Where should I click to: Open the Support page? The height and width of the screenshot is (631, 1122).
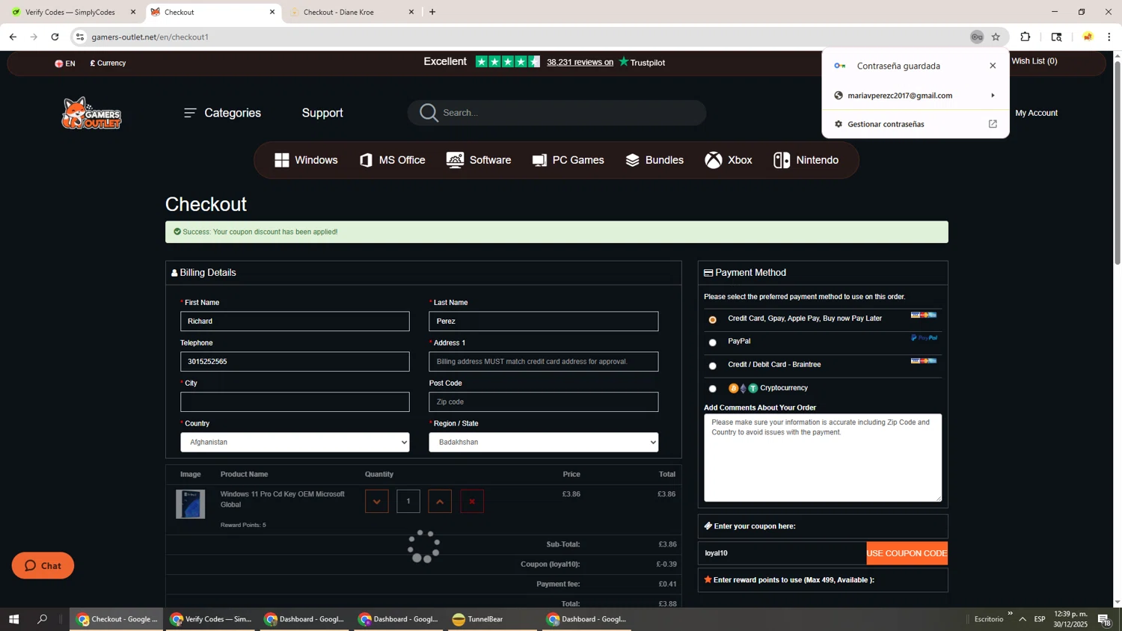[322, 113]
